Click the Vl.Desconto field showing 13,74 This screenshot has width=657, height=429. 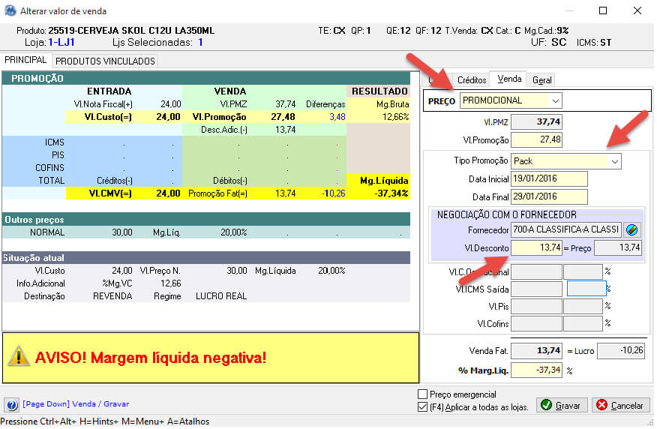pyautogui.click(x=536, y=247)
